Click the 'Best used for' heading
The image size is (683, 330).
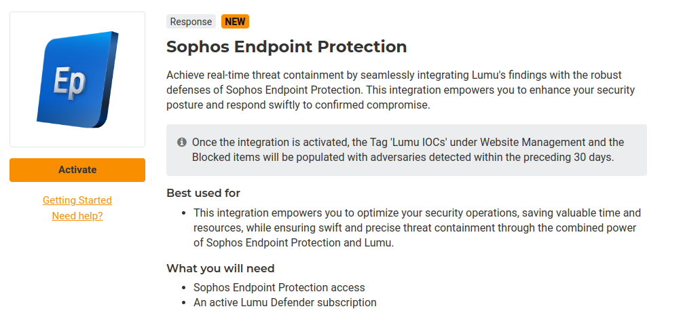[203, 193]
